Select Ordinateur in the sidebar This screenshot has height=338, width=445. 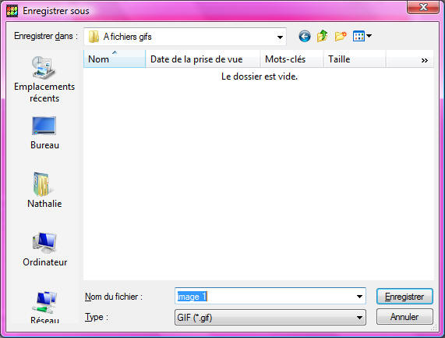[45, 249]
